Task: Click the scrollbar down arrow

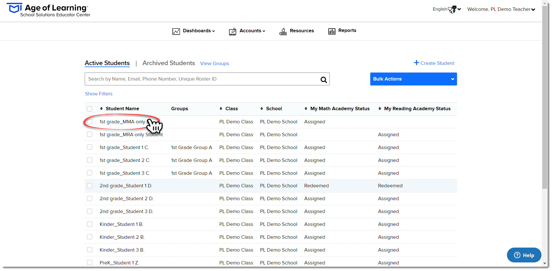Action: tap(545, 264)
